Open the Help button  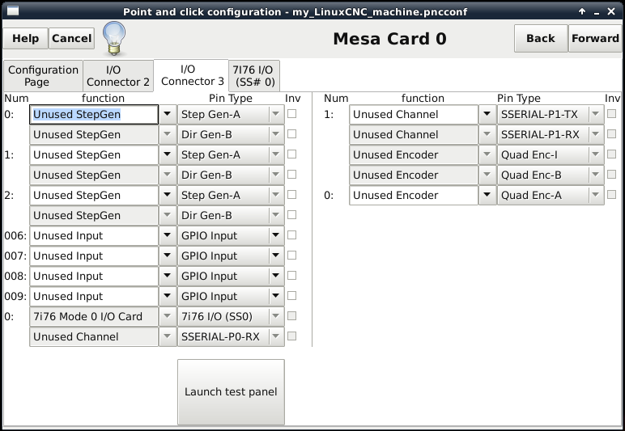coord(26,38)
